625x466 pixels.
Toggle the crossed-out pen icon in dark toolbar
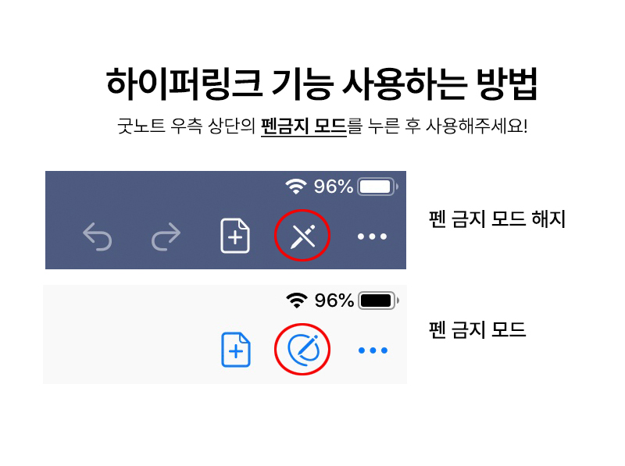point(302,237)
